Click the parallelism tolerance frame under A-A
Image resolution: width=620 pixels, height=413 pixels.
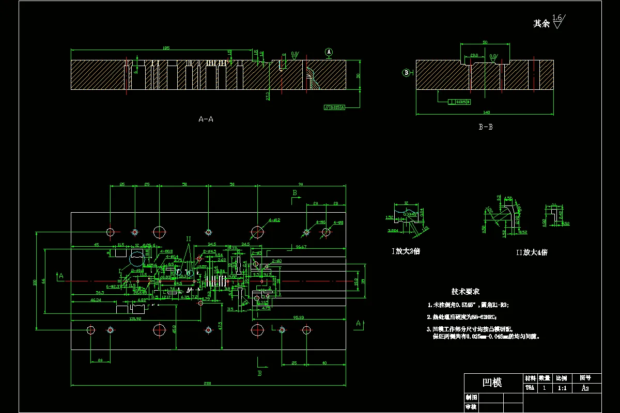click(334, 107)
